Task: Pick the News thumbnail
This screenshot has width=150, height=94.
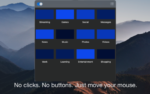Action: pos(45,34)
